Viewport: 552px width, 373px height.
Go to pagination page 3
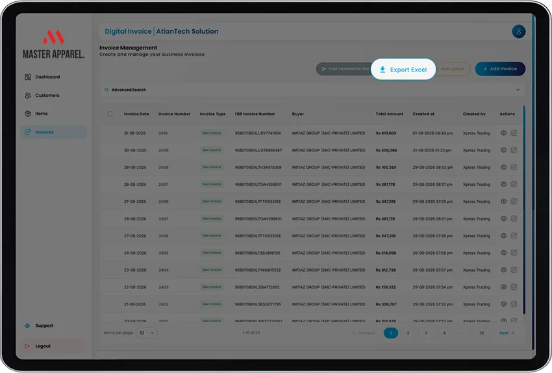(426, 333)
